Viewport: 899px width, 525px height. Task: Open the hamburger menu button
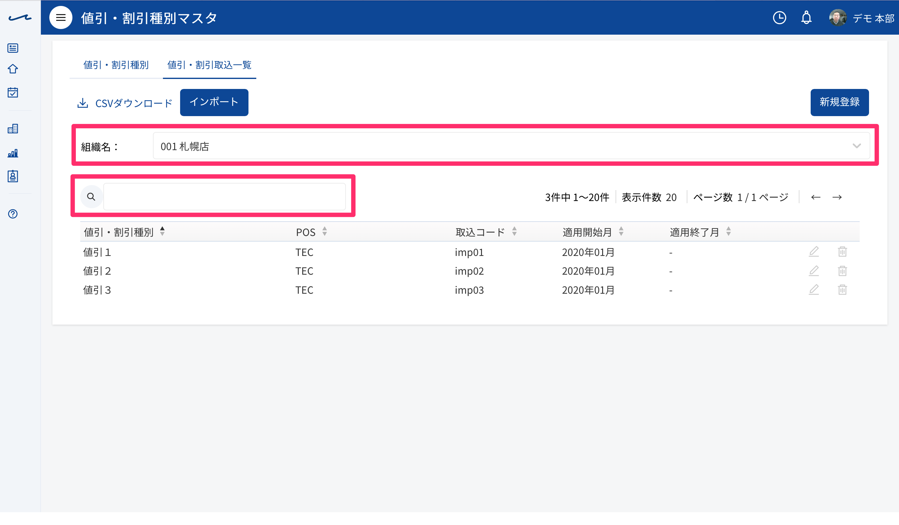[x=61, y=17]
